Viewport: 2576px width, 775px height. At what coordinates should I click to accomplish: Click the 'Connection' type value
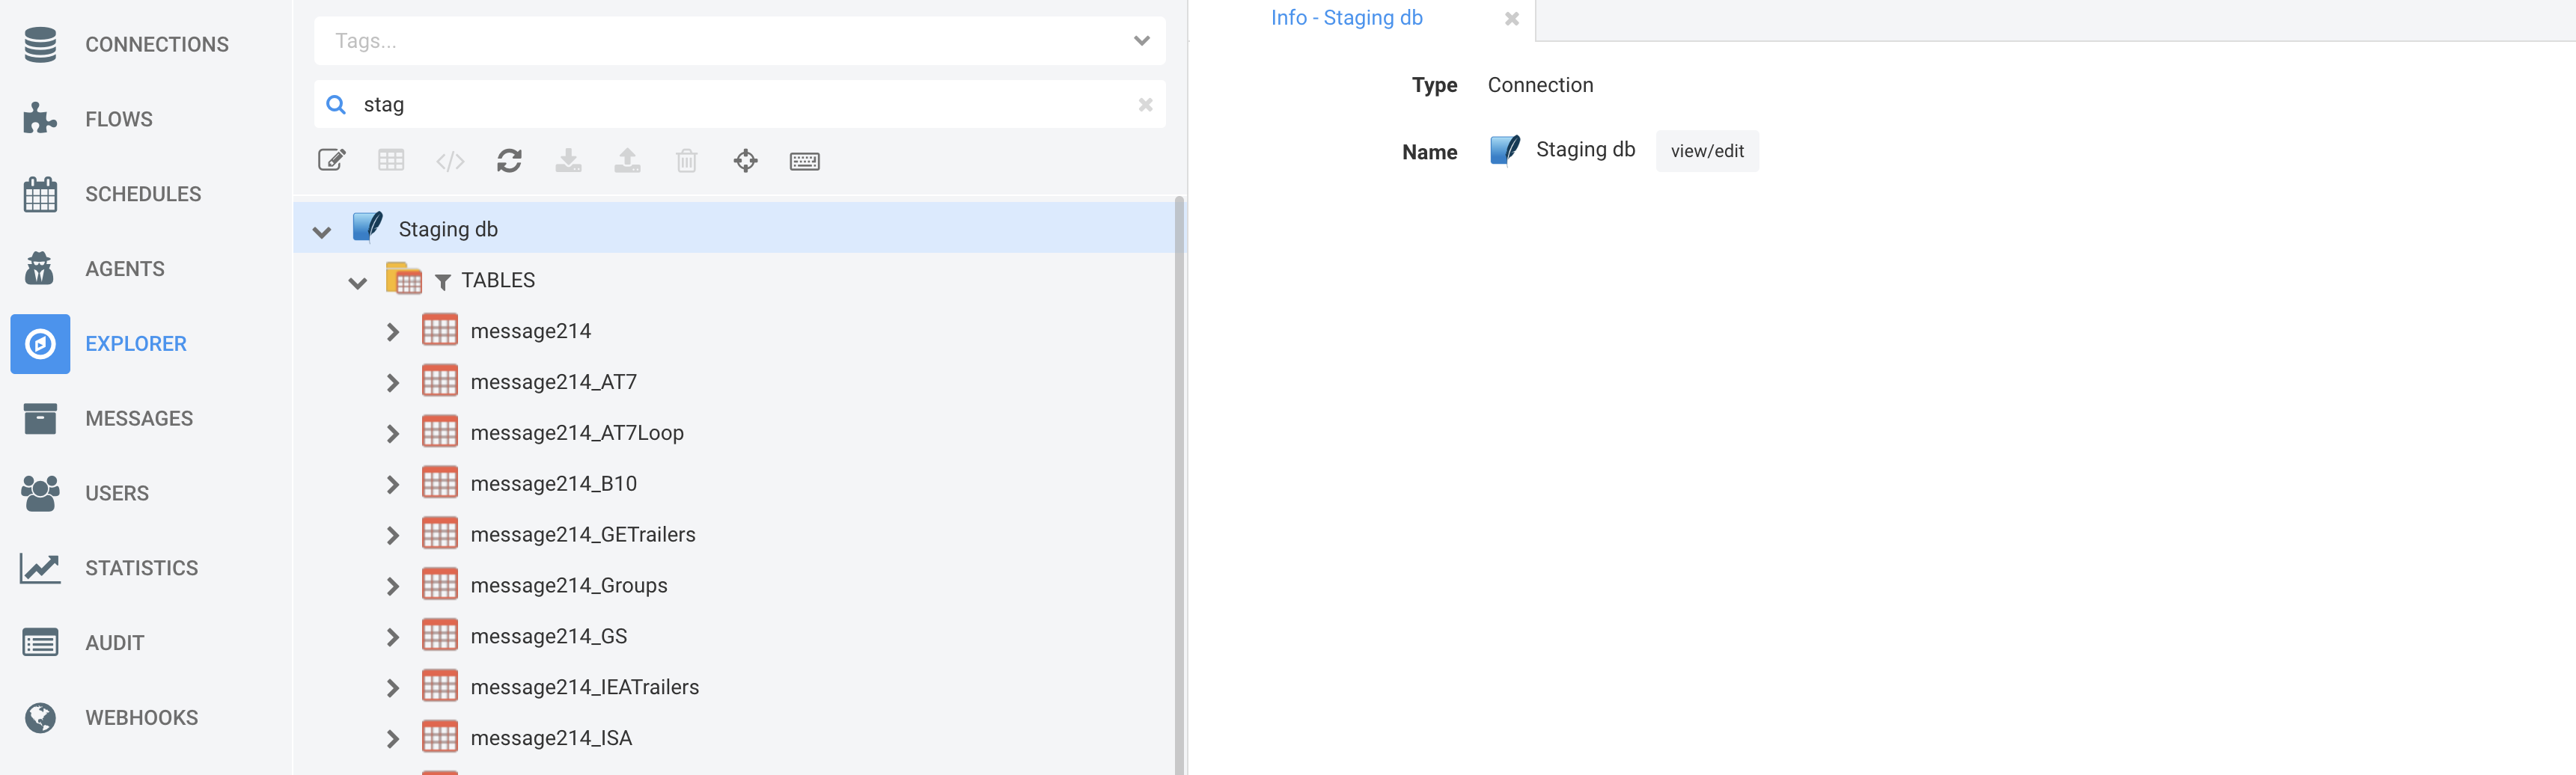[x=1540, y=85]
